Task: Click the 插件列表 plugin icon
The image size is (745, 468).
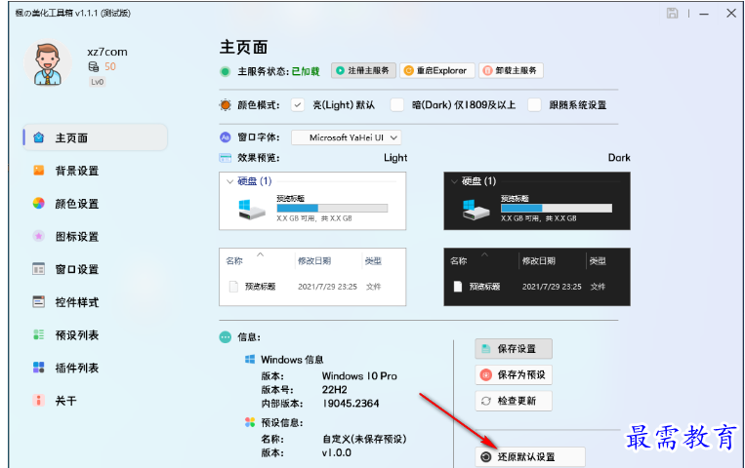Action: click(39, 368)
